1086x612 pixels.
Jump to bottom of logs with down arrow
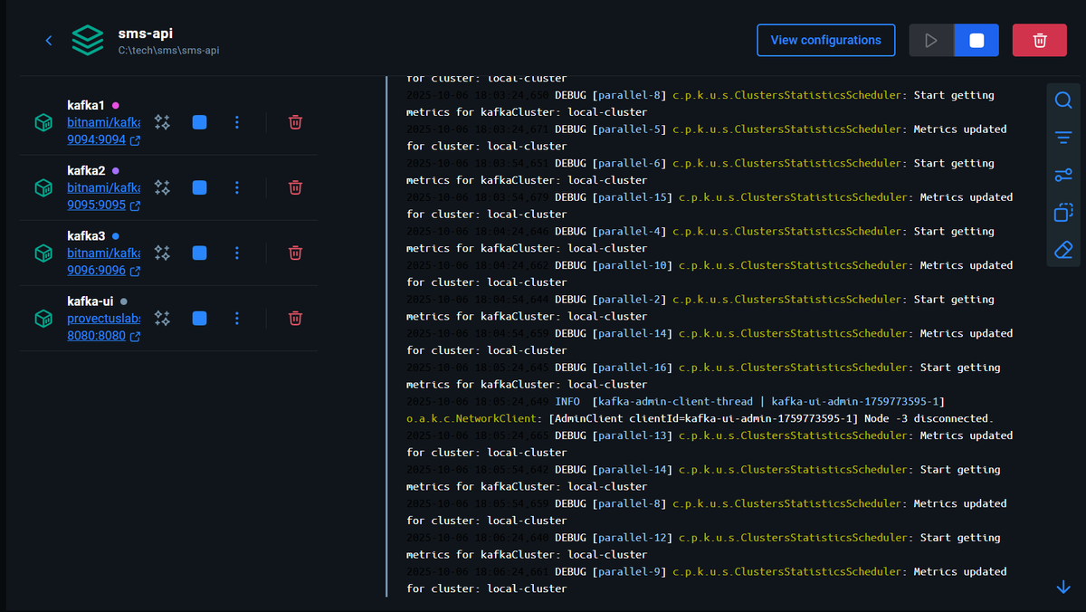(x=1063, y=588)
